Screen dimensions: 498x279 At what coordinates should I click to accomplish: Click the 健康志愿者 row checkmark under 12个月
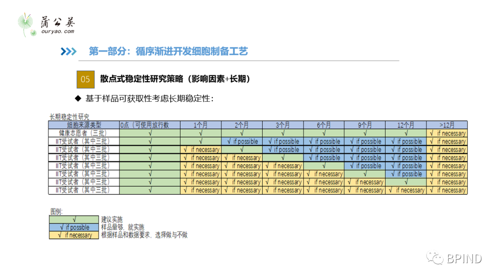tap(406, 133)
